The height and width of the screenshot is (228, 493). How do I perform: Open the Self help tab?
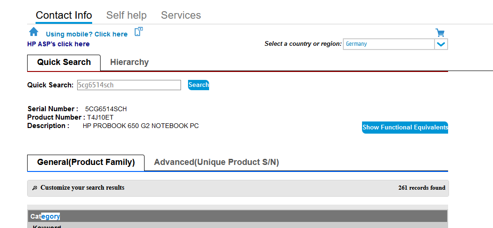point(126,15)
